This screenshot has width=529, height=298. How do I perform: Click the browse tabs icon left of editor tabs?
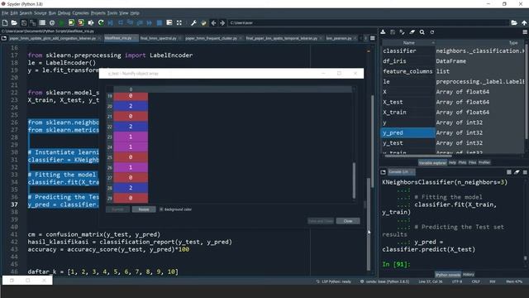coord(4,38)
